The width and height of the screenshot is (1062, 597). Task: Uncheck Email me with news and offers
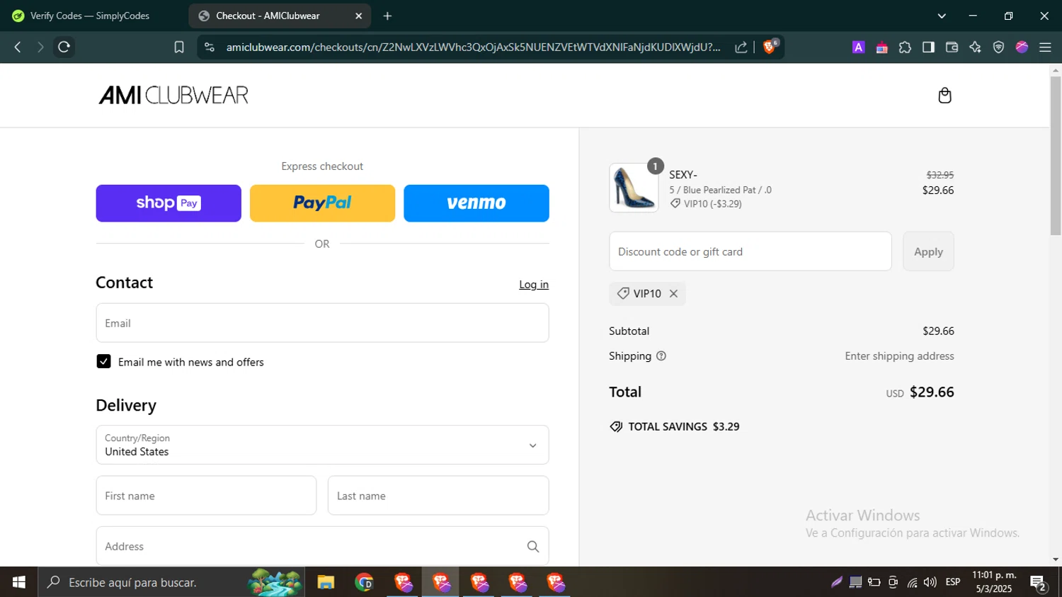[103, 362]
